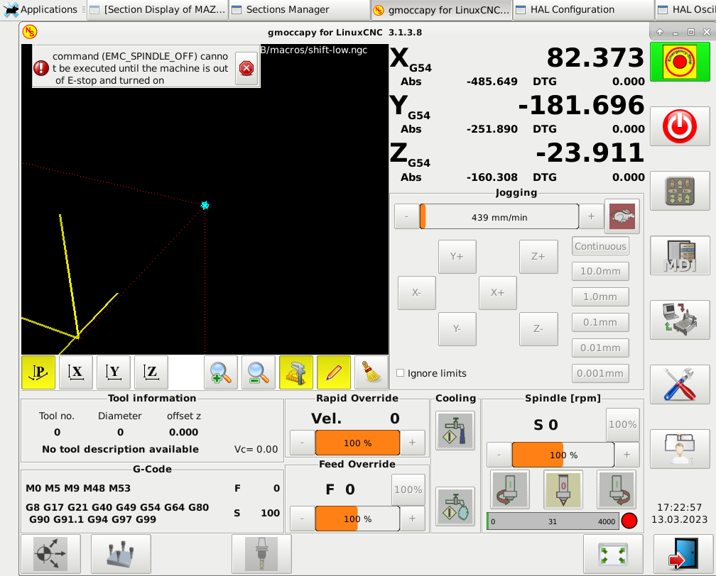Click the Spindle override slider

coord(563,455)
